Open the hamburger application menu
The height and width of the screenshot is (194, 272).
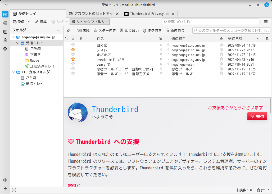(x=266, y=22)
